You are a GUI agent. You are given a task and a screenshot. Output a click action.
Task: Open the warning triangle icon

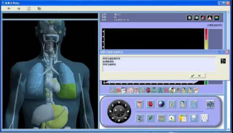click(210, 18)
